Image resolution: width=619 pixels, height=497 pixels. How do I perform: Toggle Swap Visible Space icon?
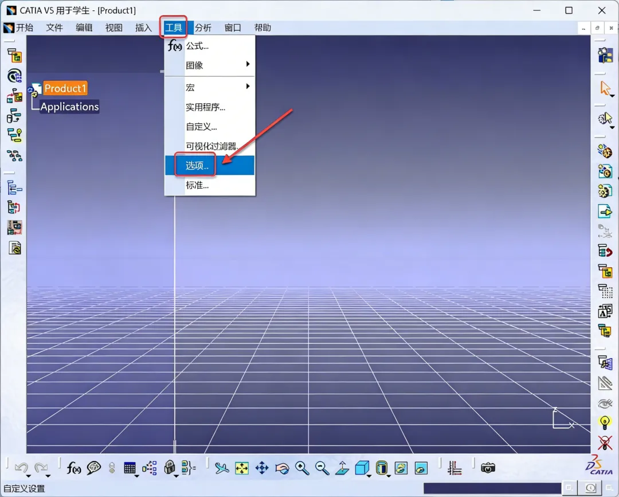pyautogui.click(x=421, y=468)
